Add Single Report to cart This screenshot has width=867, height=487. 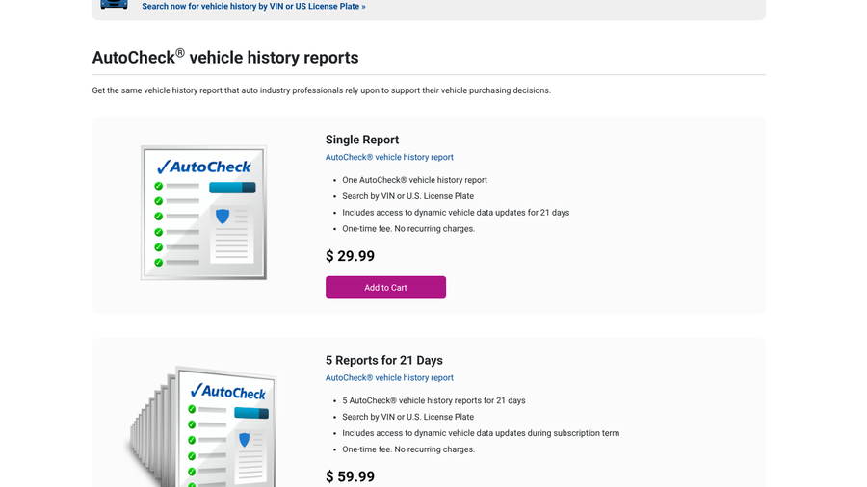point(385,287)
